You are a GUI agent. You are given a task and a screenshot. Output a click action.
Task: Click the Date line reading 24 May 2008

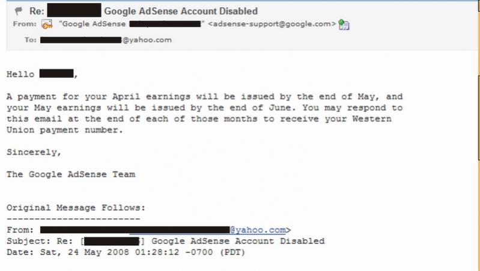[x=126, y=252]
